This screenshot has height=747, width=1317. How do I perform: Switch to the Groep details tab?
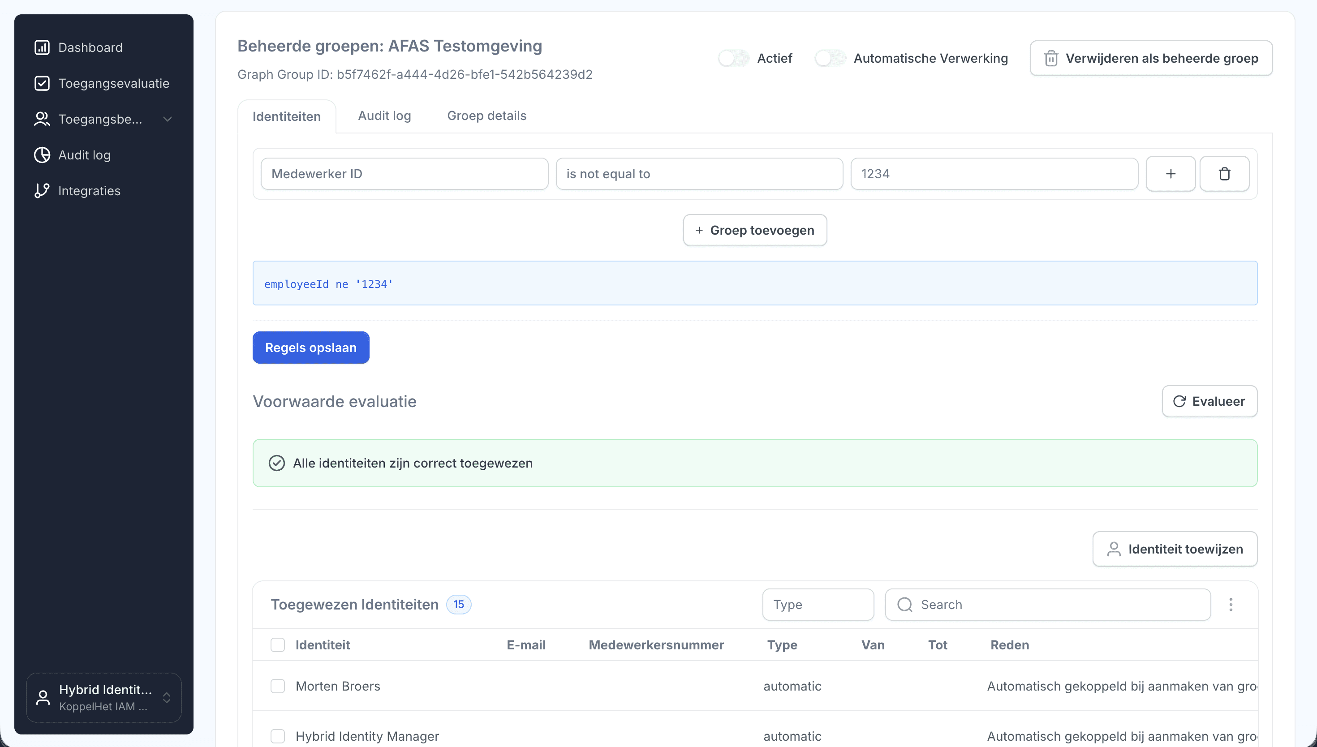[486, 116]
